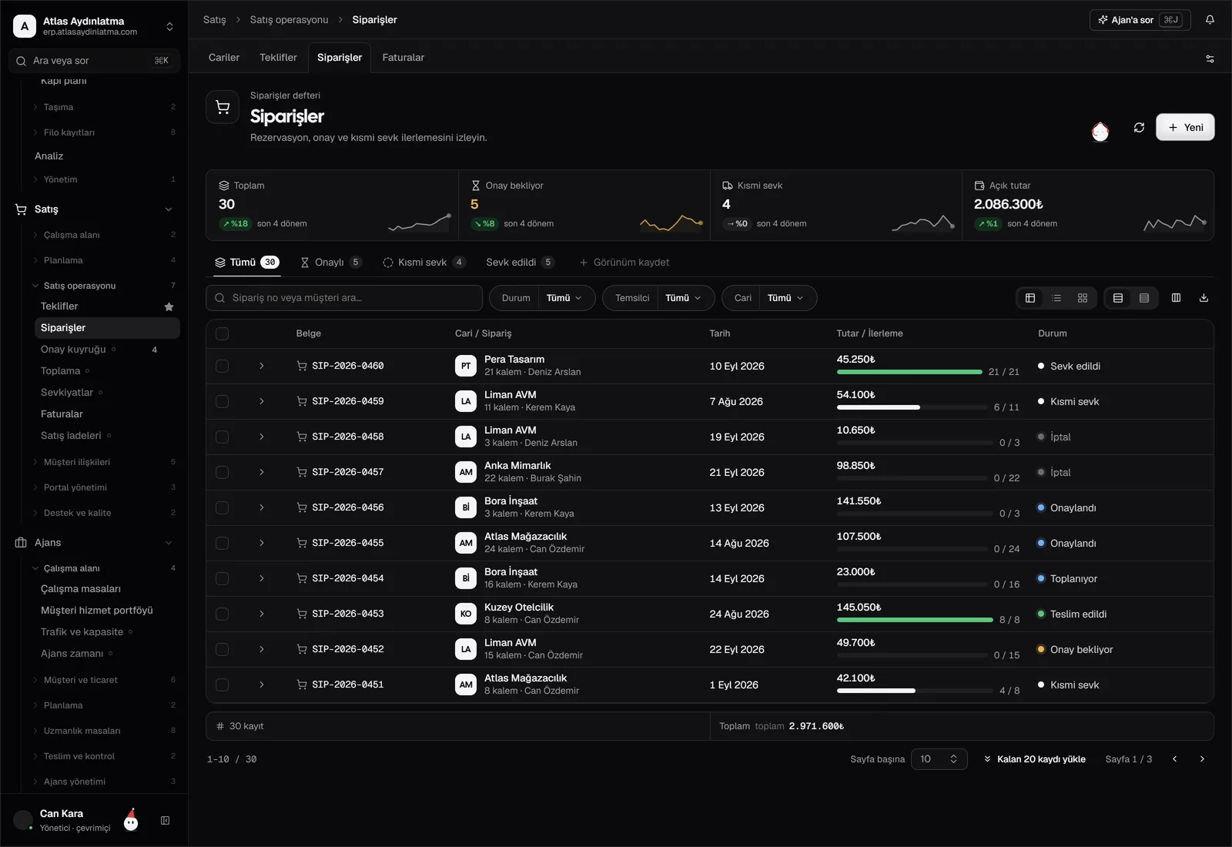Refresh the orders list
The image size is (1232, 847).
click(x=1139, y=127)
